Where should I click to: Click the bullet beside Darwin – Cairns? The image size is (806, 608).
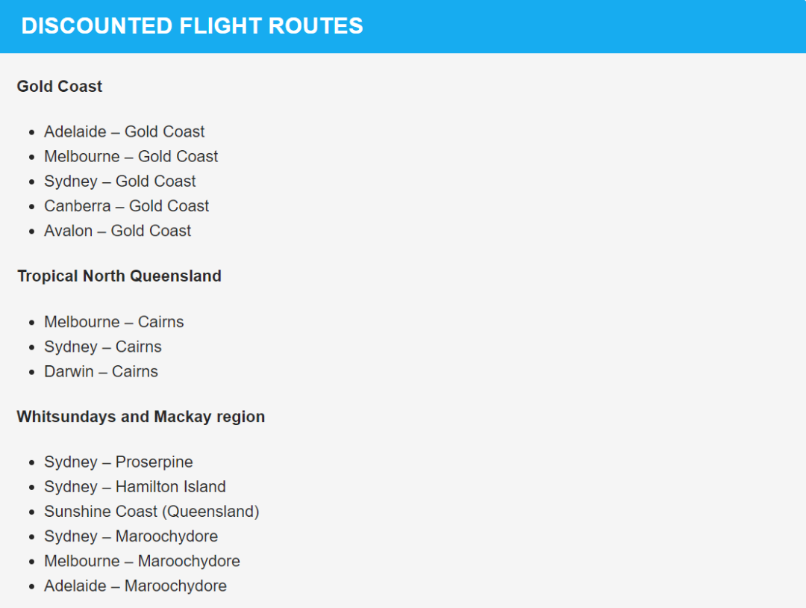32,372
